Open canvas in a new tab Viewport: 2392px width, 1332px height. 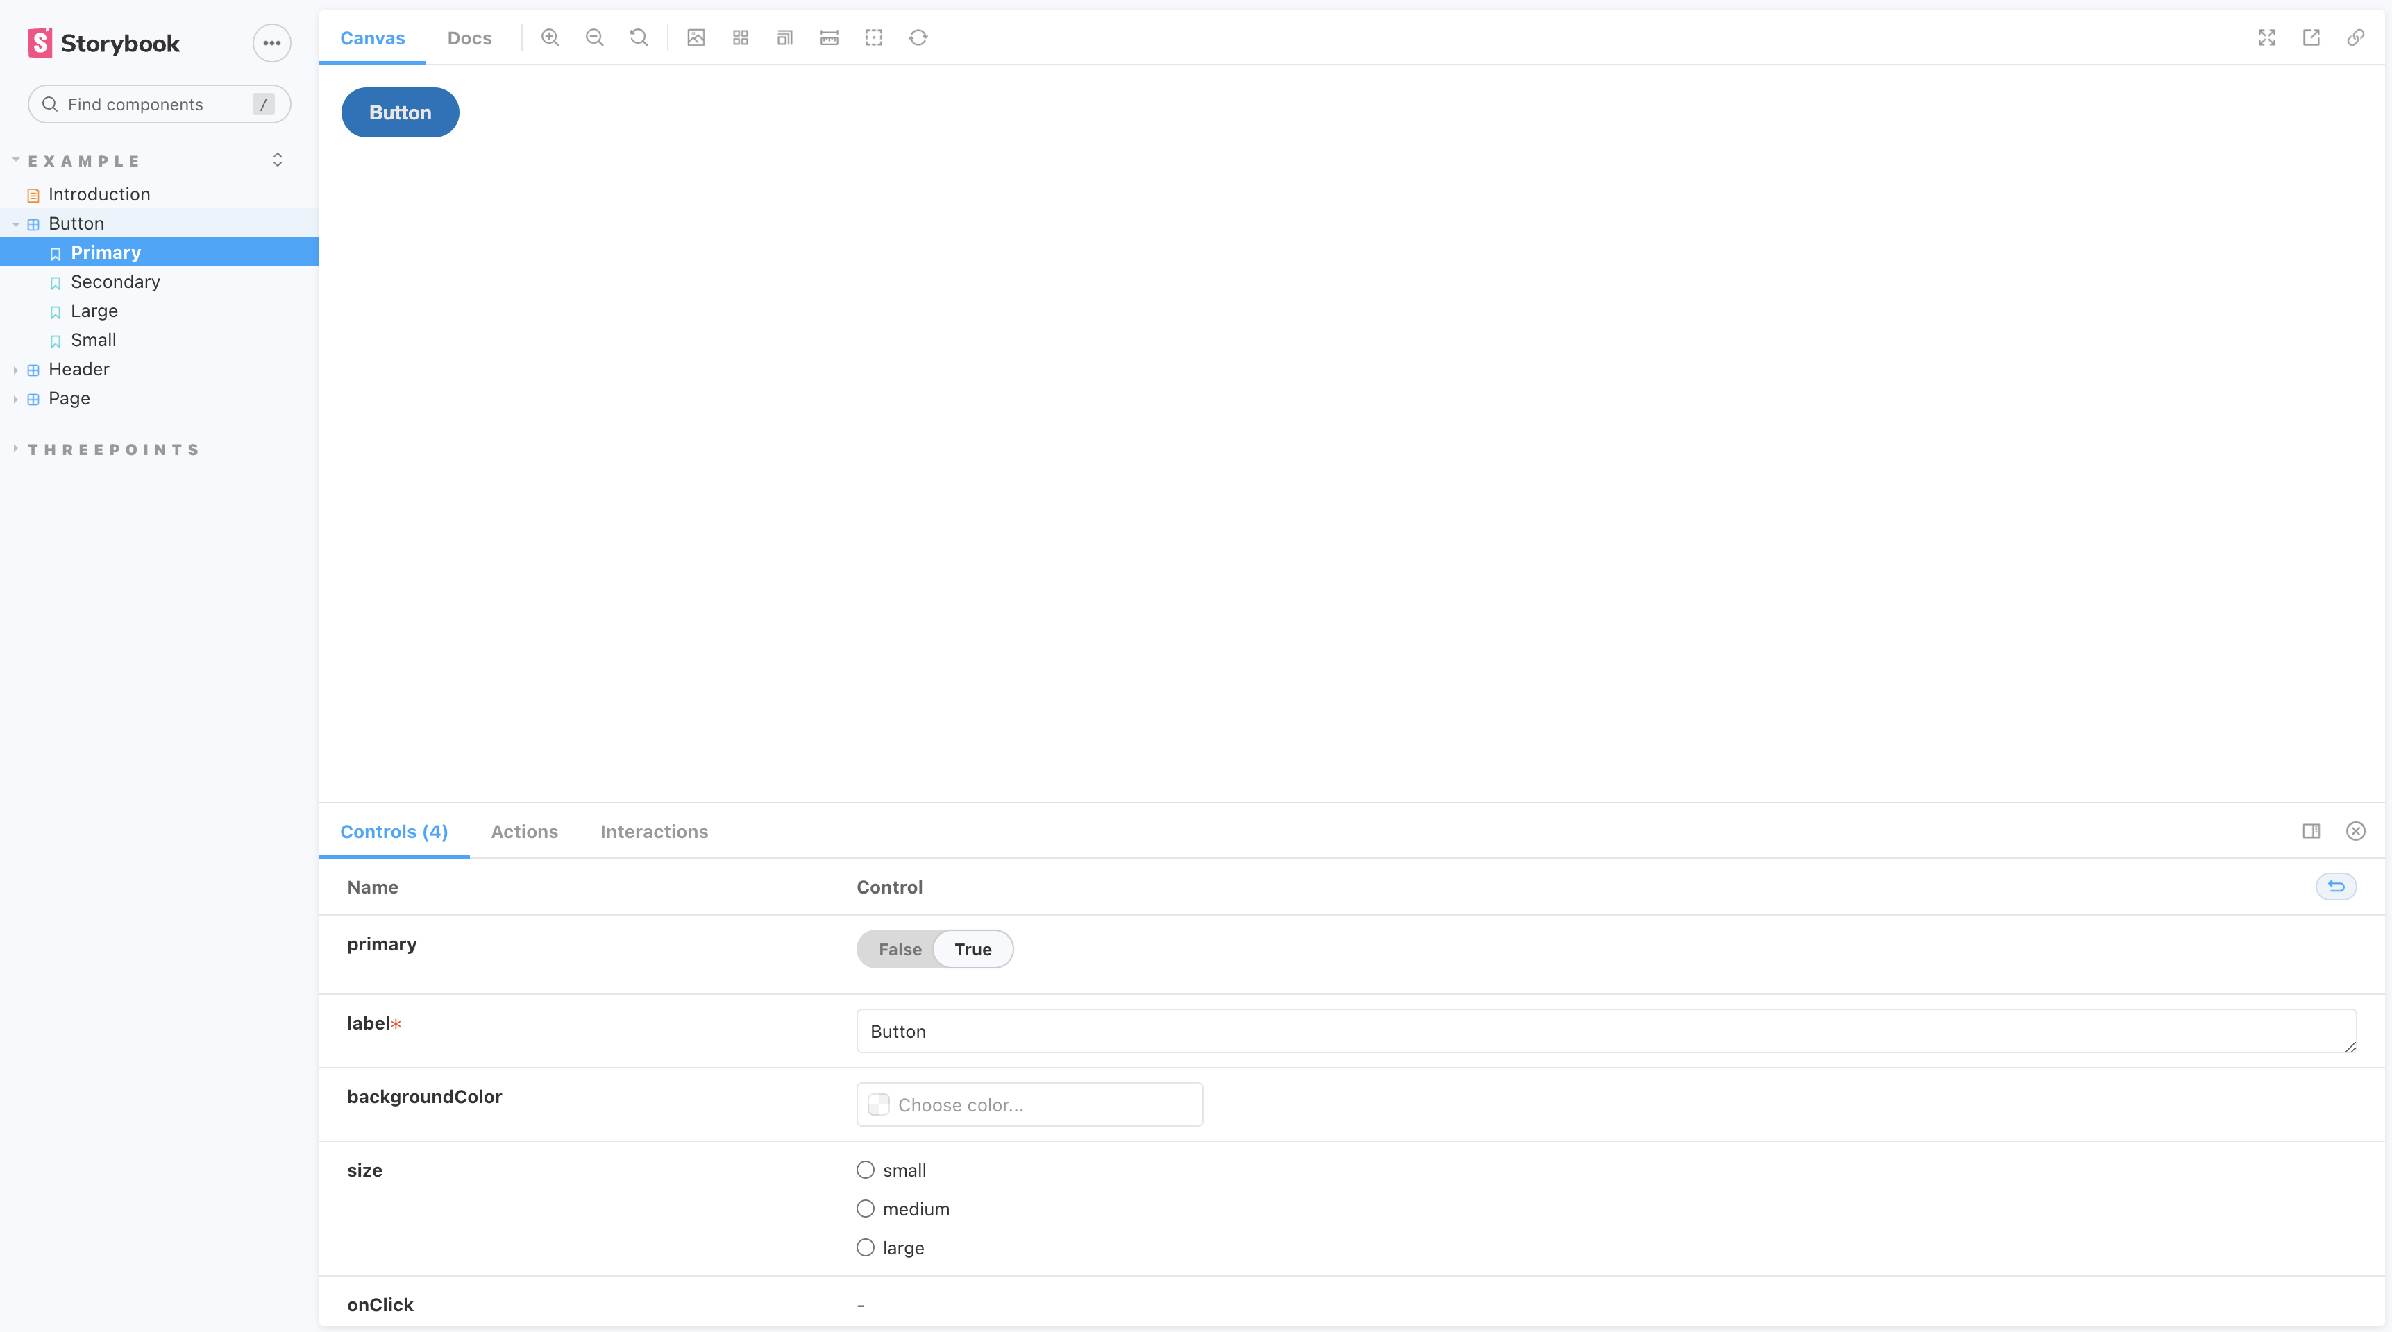[2311, 38]
